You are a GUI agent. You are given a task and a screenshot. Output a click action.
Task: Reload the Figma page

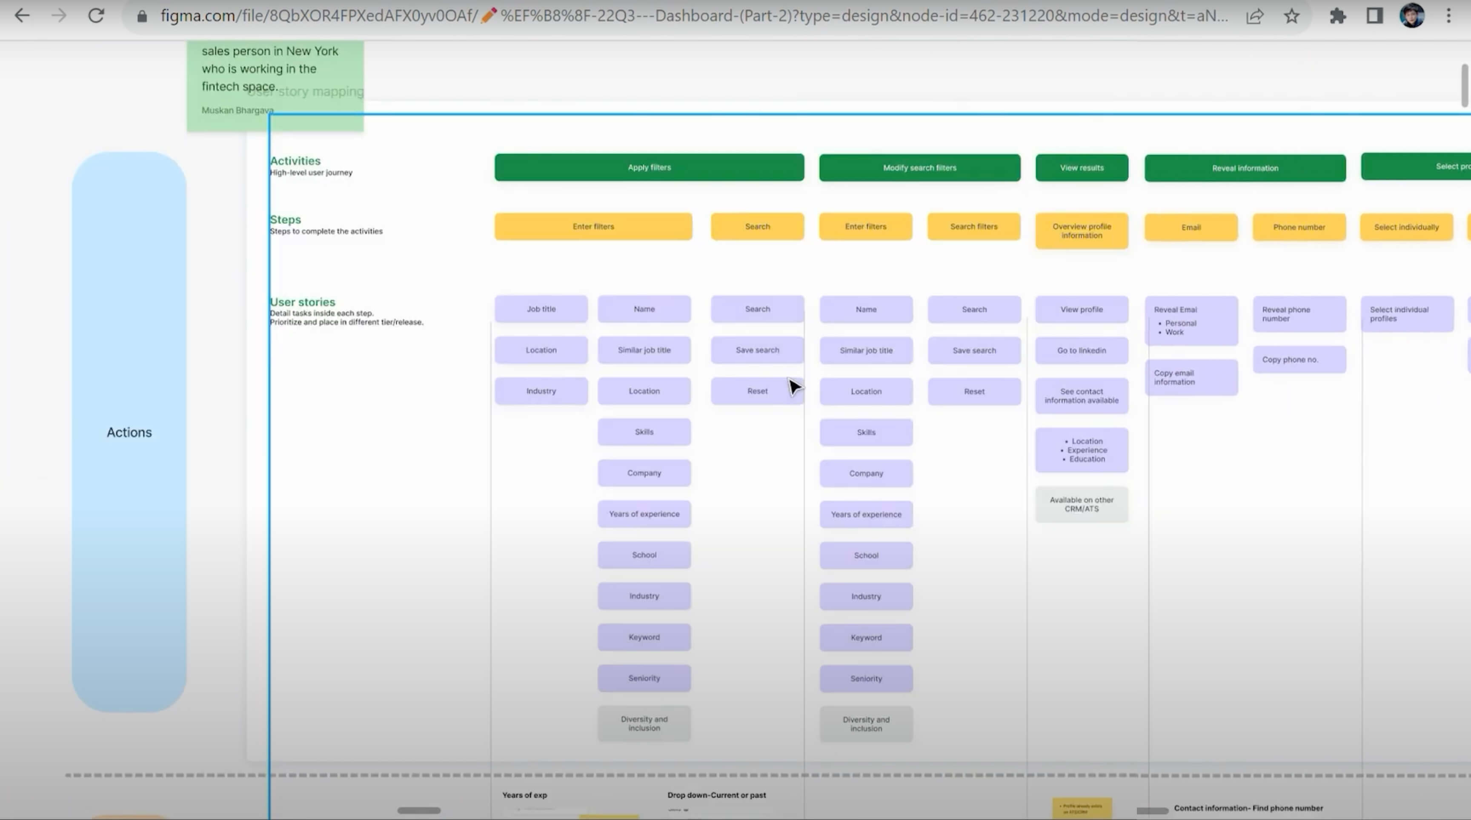tap(96, 15)
